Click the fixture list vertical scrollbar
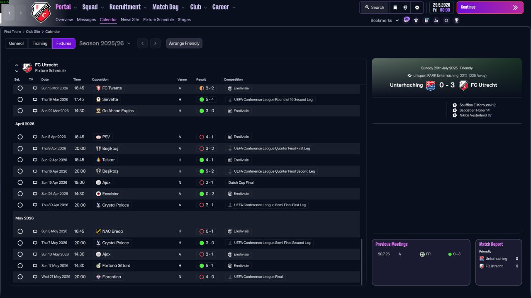The height and width of the screenshot is (298, 531). click(362, 262)
